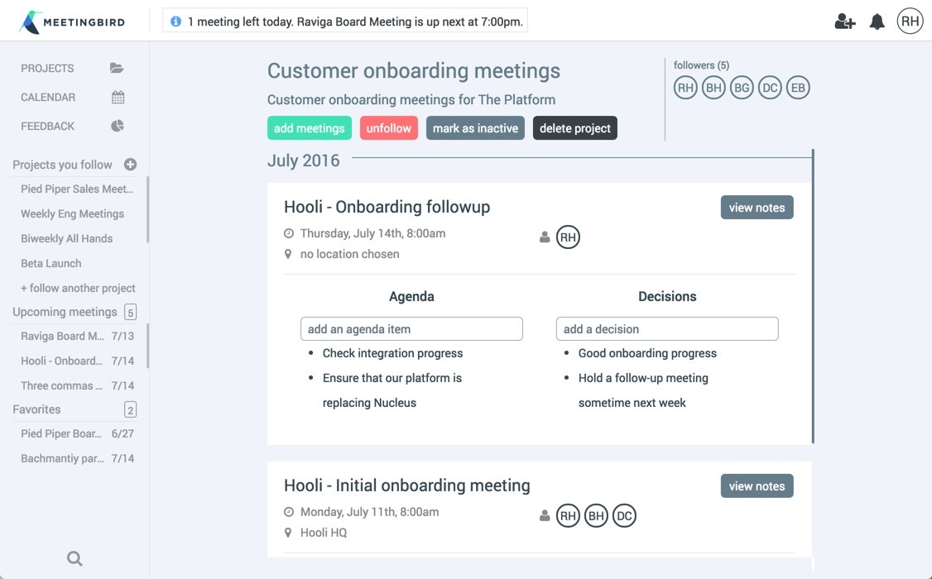
Task: Click the Feedback pie chart icon
Action: coord(118,127)
